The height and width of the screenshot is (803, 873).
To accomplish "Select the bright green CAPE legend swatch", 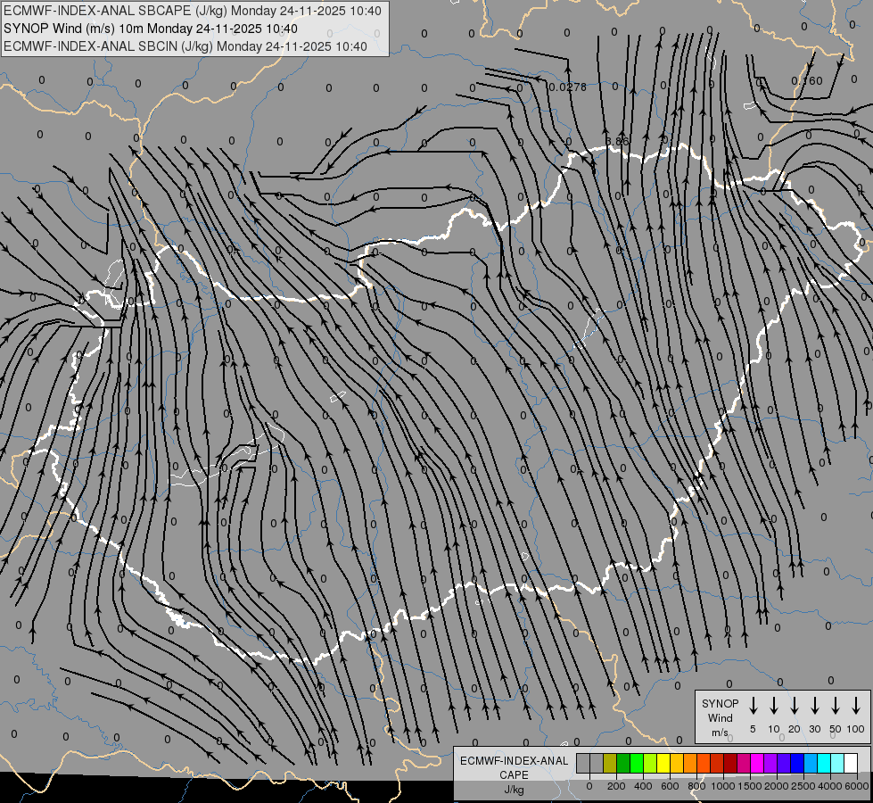I will (x=637, y=763).
